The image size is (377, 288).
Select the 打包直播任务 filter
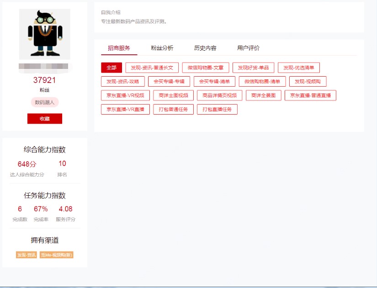(217, 110)
